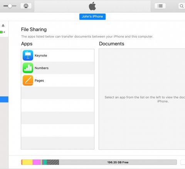This screenshot has width=185, height=169.
Task: Click inside the Documents pane
Action: click(x=142, y=99)
